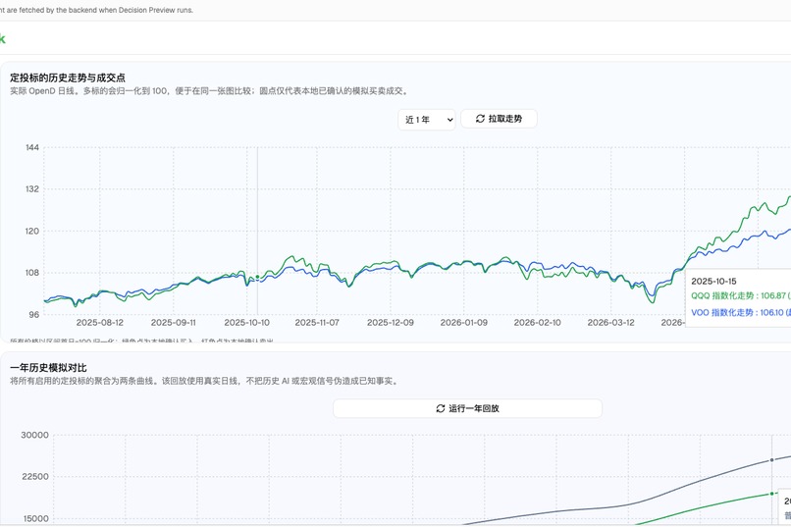Click the refresh icon in 运行一年回放
The height and width of the screenshot is (527, 791).
pos(441,408)
